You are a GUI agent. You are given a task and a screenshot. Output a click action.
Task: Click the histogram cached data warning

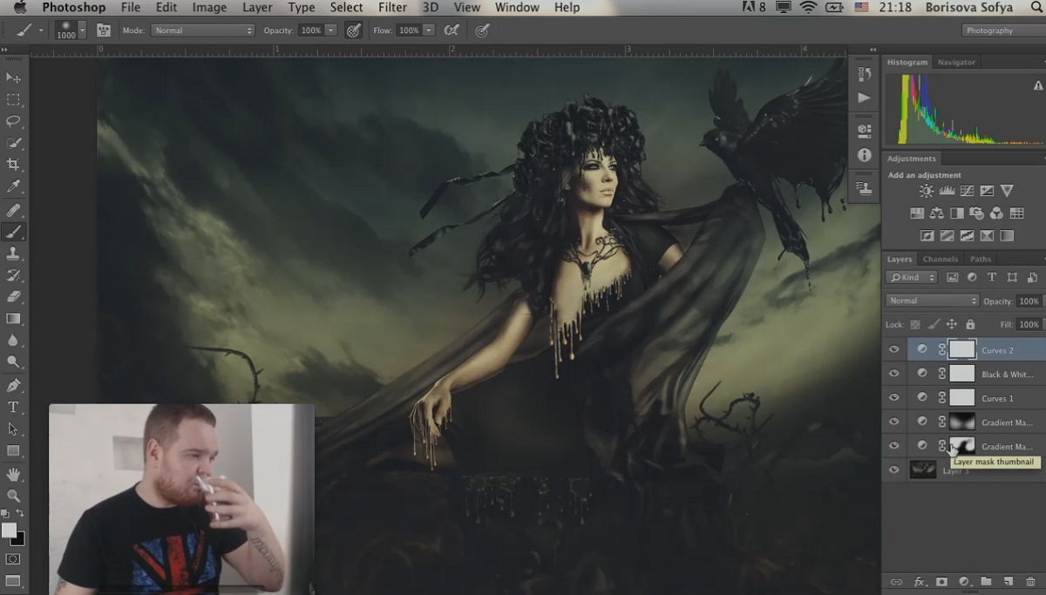coord(1038,85)
